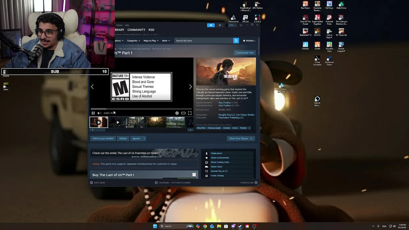
Task: Expand the Ignore options dropdown arrow
Action: point(144,138)
